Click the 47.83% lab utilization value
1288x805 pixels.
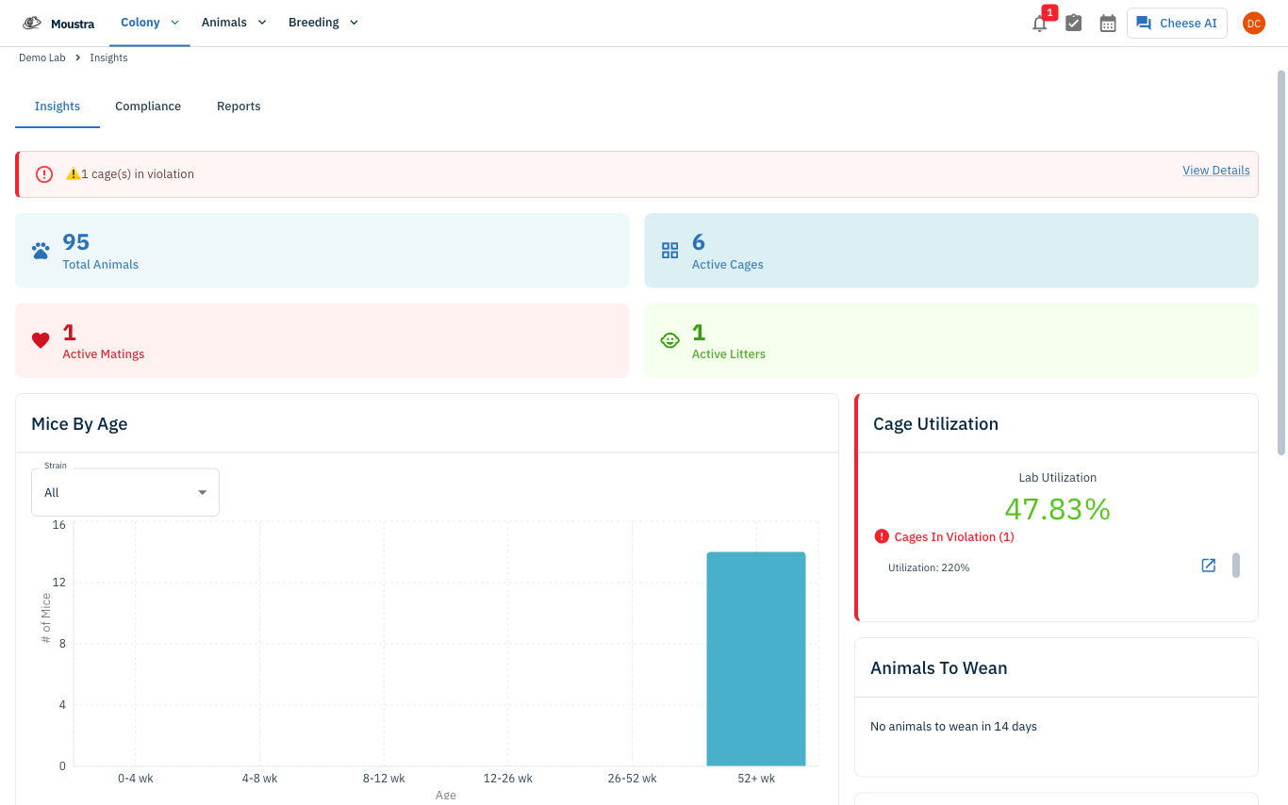[1058, 510]
